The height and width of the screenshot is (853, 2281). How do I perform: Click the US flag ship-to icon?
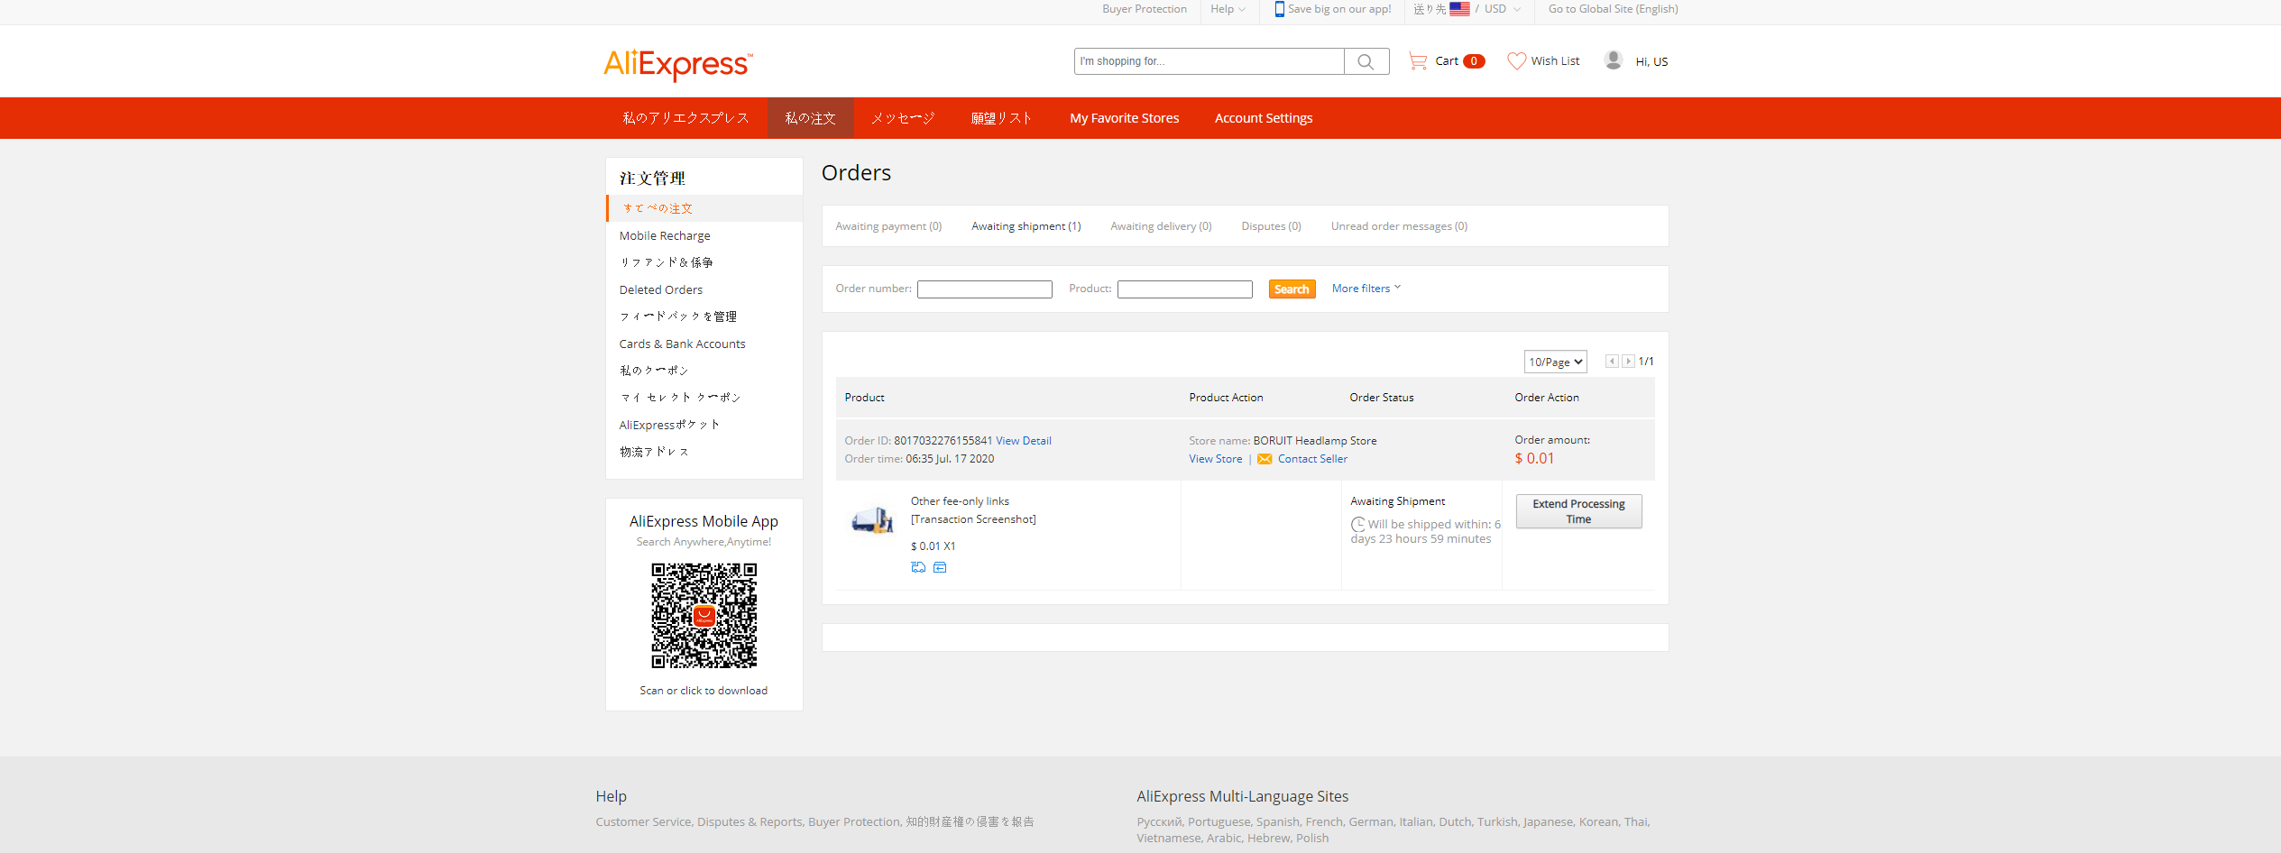coord(1459,9)
